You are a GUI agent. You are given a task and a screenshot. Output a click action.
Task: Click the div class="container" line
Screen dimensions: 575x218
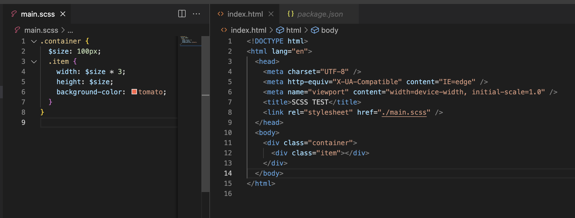pyautogui.click(x=310, y=143)
